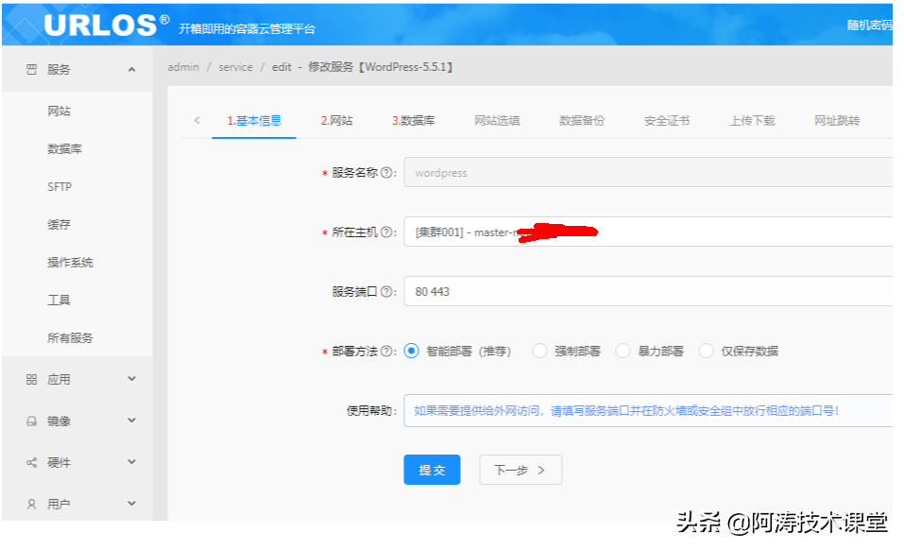
Task: Switch to 网站选填 tab
Action: coord(497,121)
